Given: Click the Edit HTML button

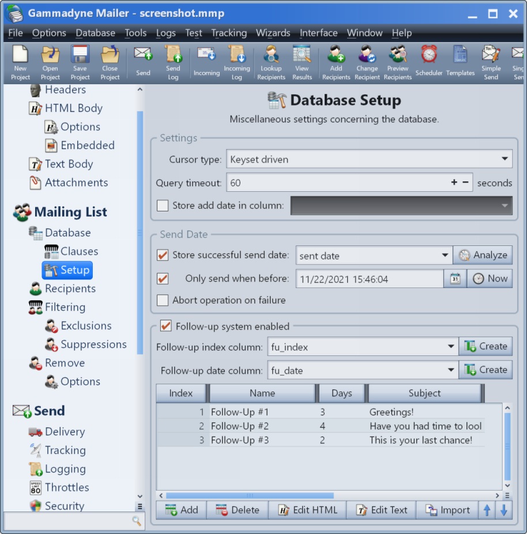Looking at the screenshot, I should 308,510.
